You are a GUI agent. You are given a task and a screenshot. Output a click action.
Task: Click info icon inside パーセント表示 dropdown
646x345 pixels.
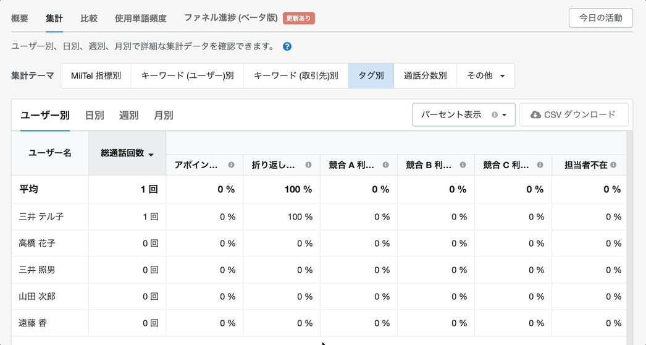point(495,115)
